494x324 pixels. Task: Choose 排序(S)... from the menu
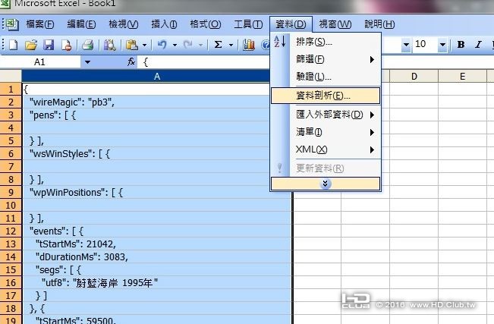click(x=326, y=42)
